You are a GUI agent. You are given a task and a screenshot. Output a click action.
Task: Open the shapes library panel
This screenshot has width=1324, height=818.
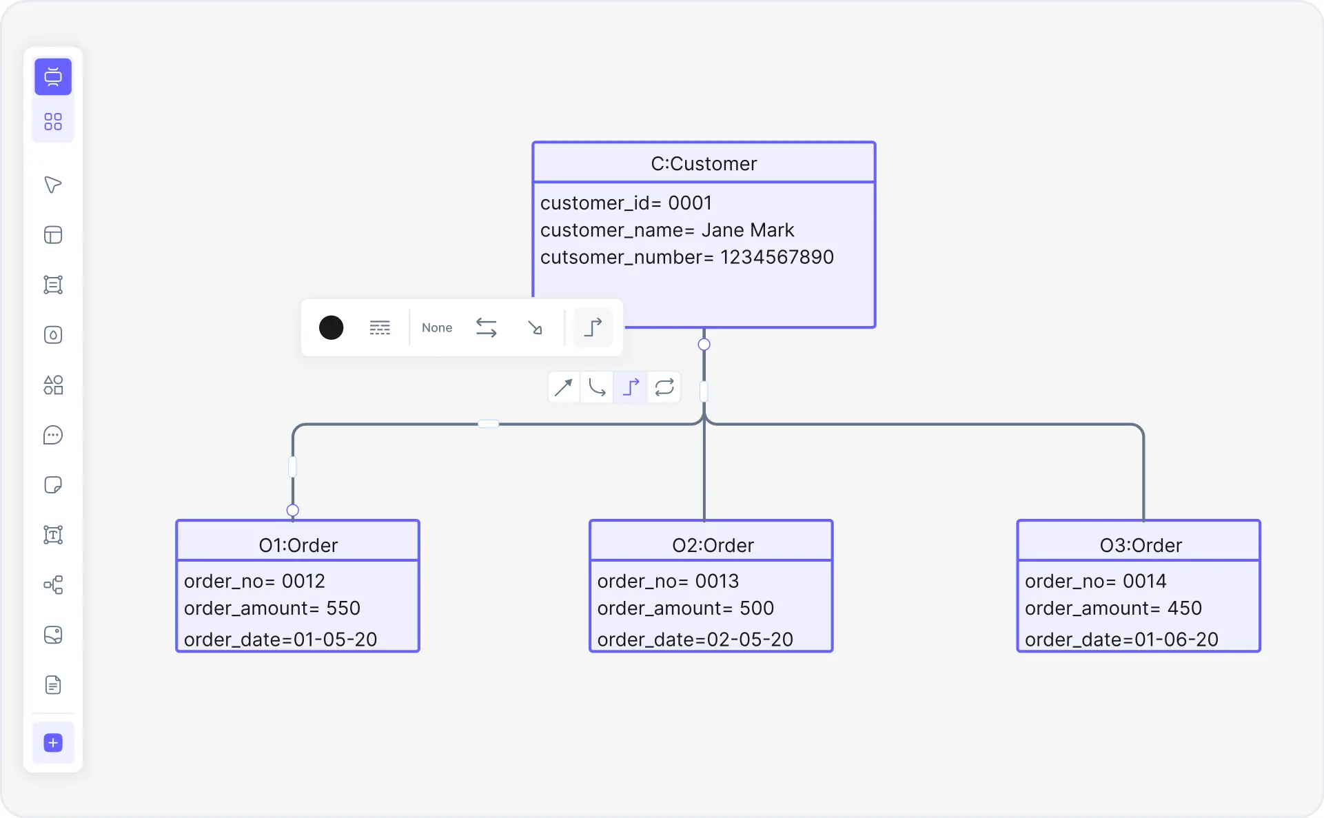click(x=53, y=385)
